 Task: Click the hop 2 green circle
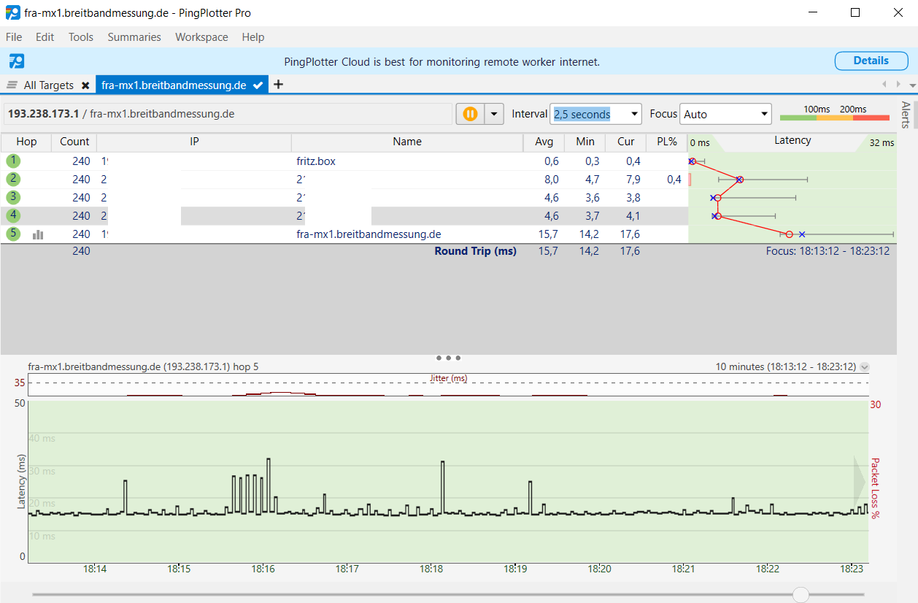click(13, 179)
